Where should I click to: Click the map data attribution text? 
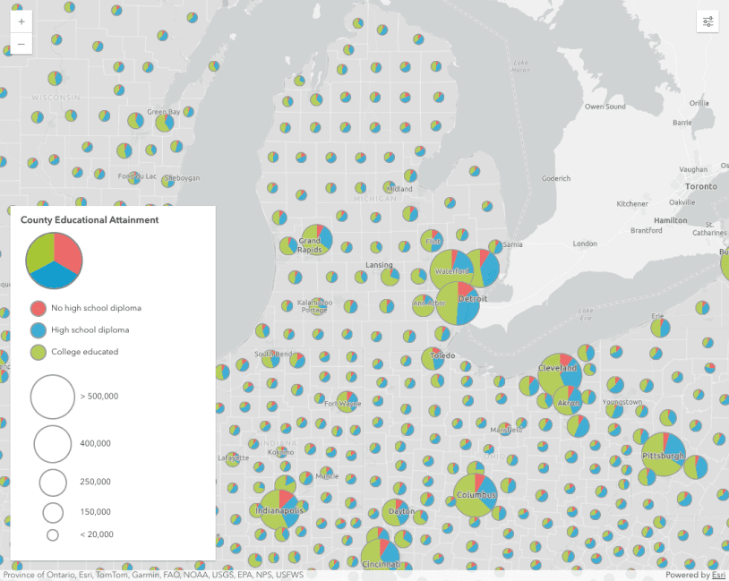[152, 575]
